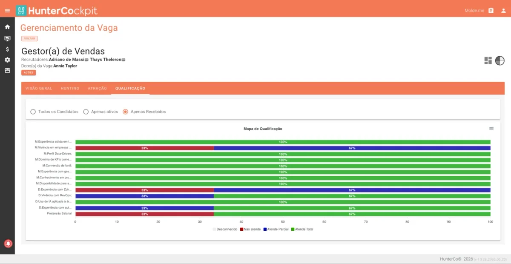Toggle the Desconhecido legend entry
The width and height of the screenshot is (511, 264).
click(x=225, y=229)
